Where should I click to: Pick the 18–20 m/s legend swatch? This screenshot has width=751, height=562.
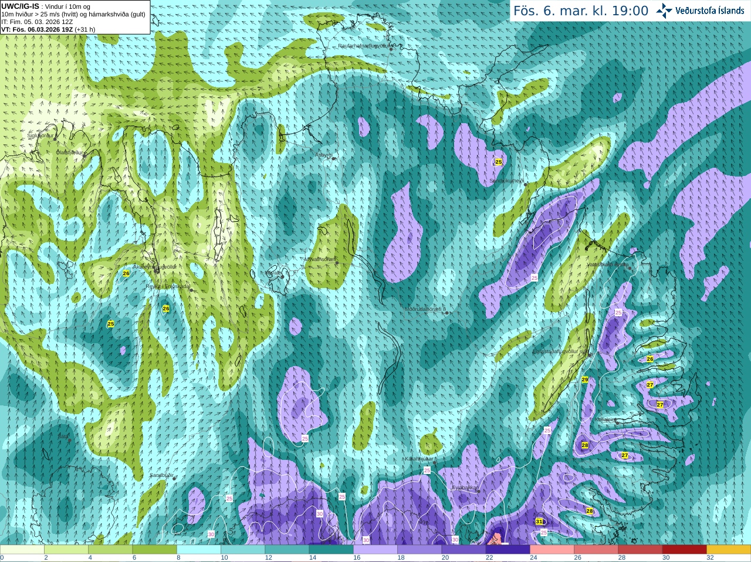click(x=420, y=550)
